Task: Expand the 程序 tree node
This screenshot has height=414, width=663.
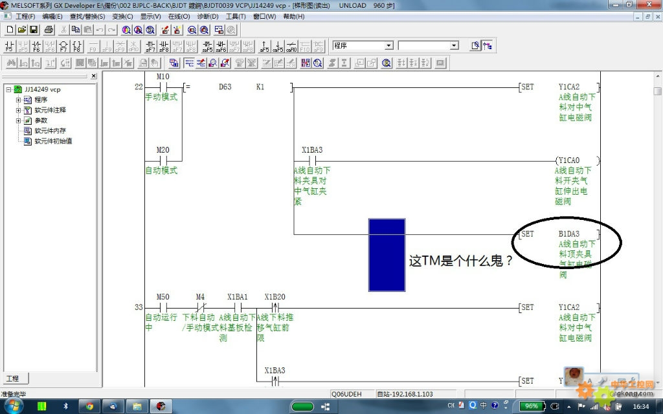Action: [x=19, y=100]
